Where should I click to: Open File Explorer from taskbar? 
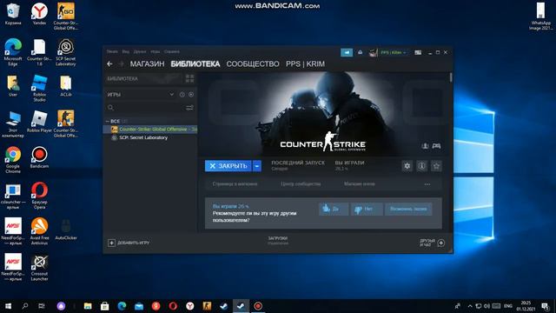pyautogui.click(x=88, y=306)
